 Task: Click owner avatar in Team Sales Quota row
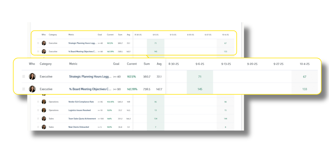click(44, 119)
